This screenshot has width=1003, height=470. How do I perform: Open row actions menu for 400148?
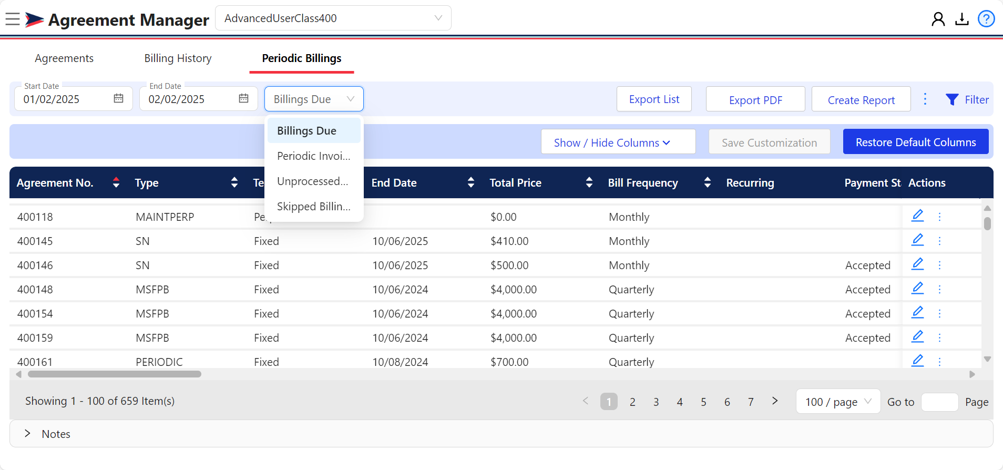tap(939, 289)
